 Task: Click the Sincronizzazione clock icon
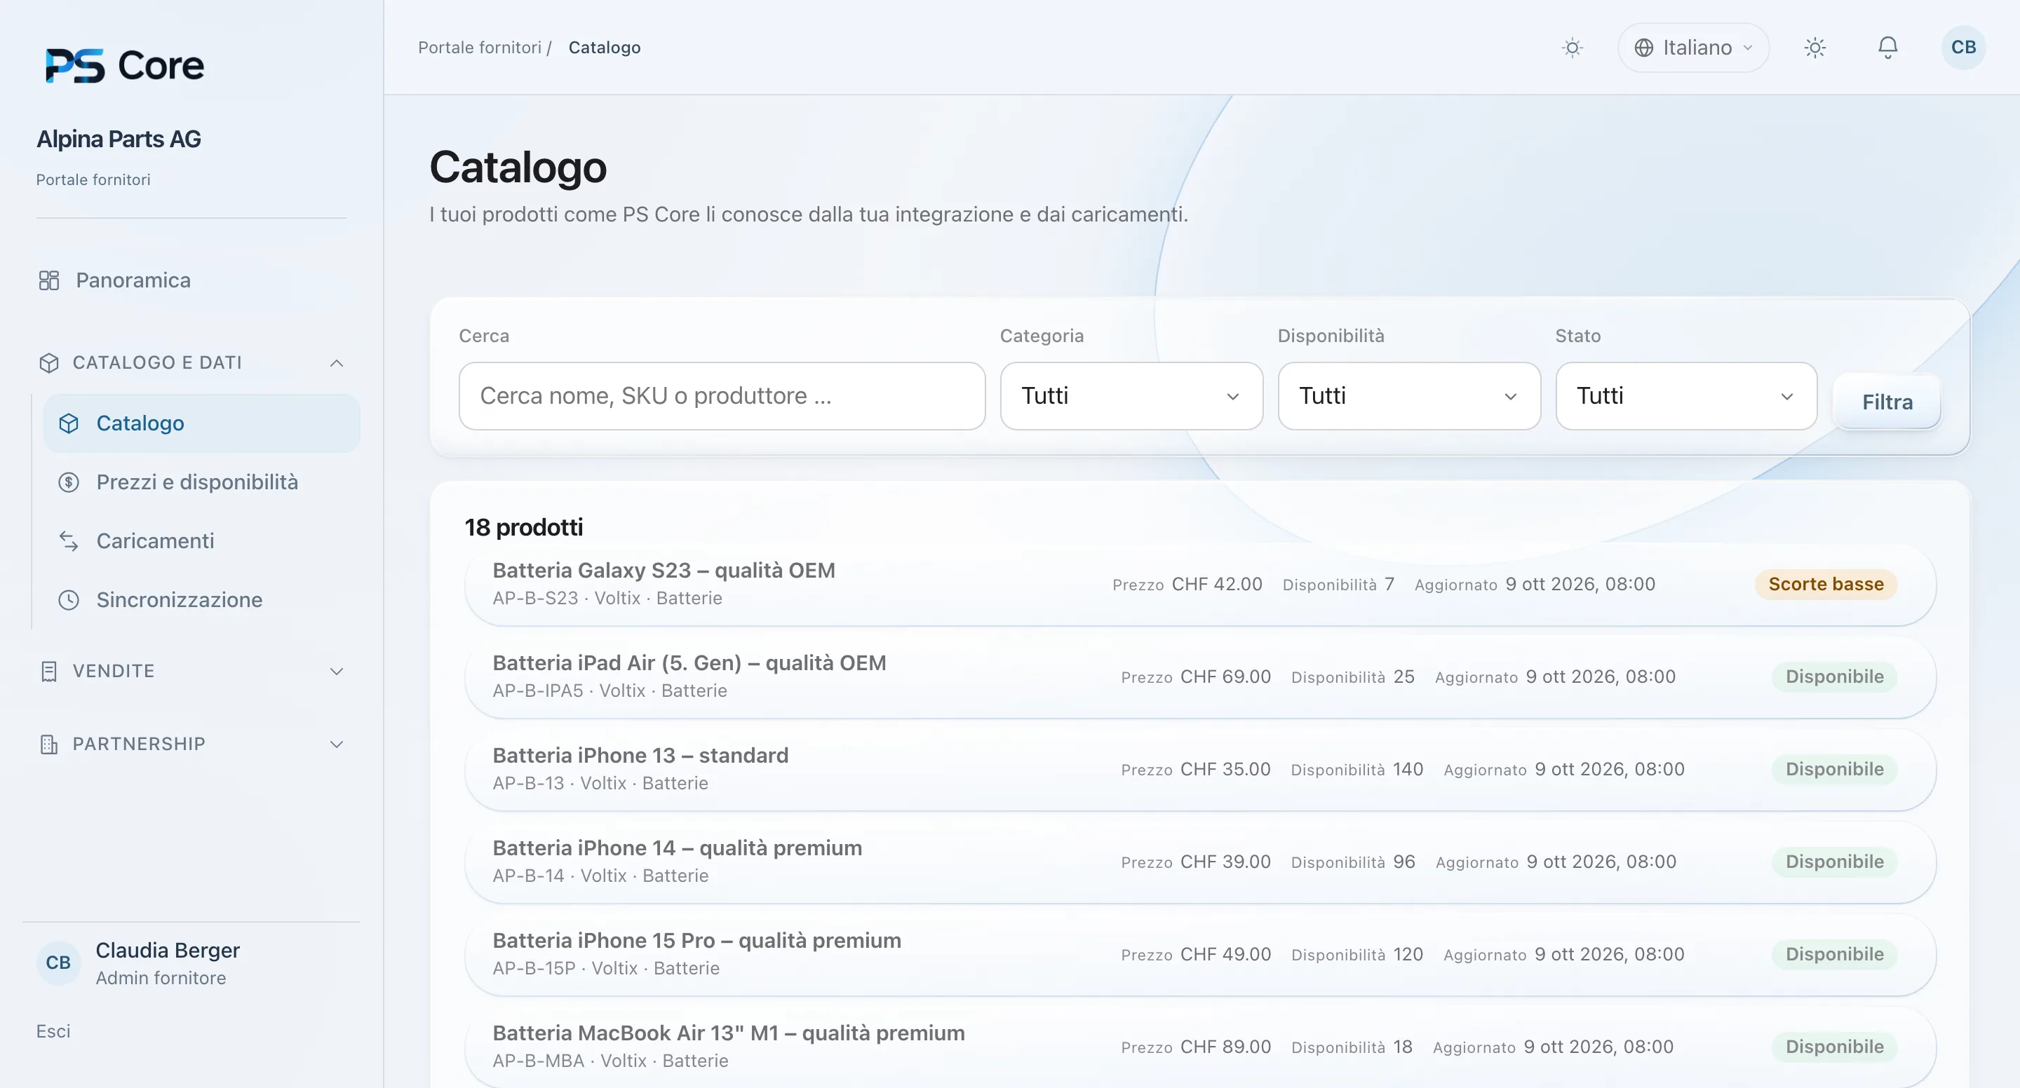click(69, 599)
